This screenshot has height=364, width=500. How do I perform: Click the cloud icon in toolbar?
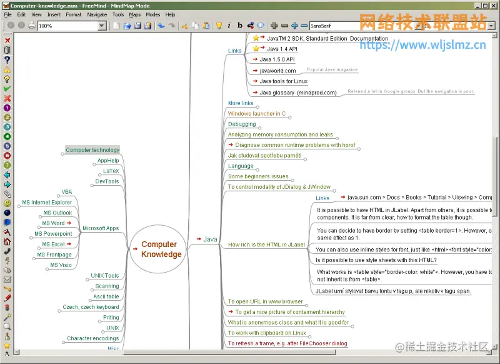261,26
